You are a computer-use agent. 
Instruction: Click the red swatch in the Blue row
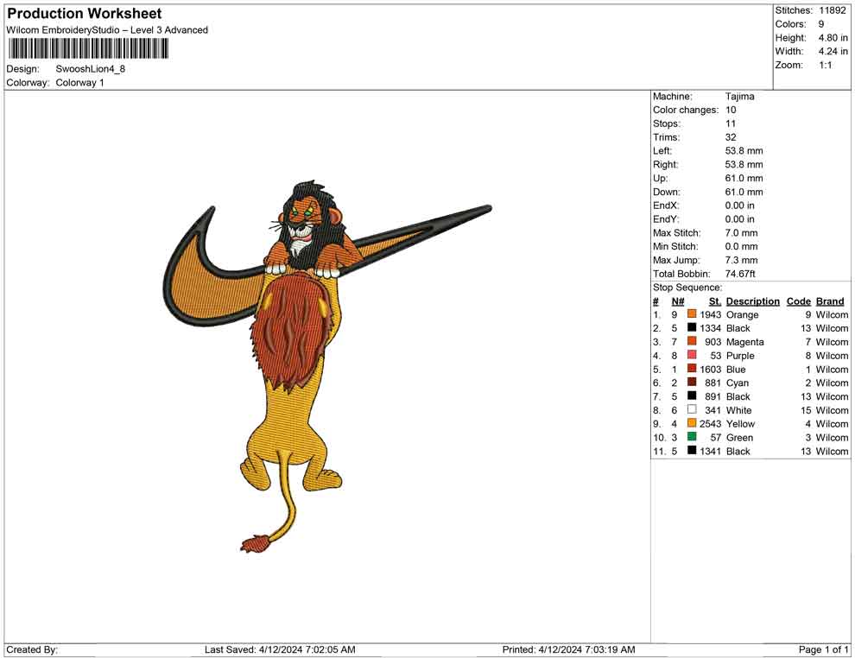692,369
